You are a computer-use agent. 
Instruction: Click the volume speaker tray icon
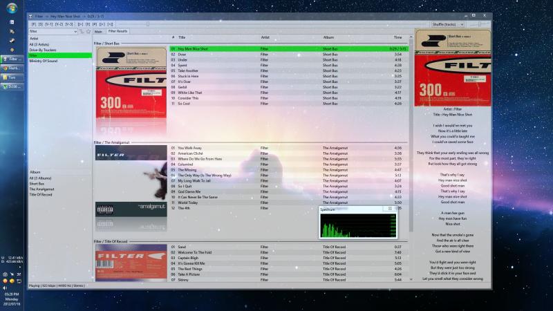pyautogui.click(x=5, y=288)
